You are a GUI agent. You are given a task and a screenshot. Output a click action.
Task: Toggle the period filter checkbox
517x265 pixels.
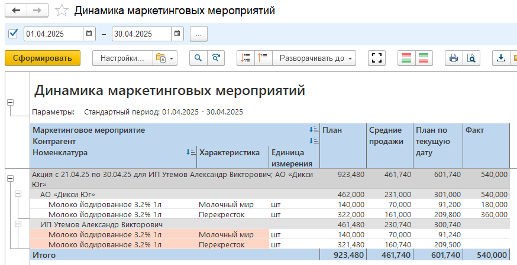pyautogui.click(x=13, y=34)
